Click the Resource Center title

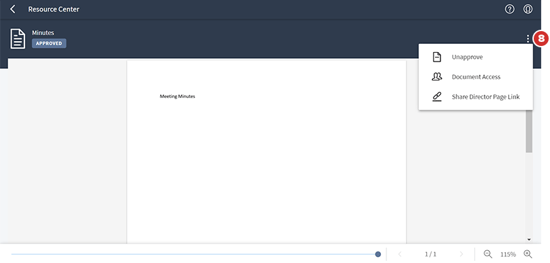tap(53, 9)
